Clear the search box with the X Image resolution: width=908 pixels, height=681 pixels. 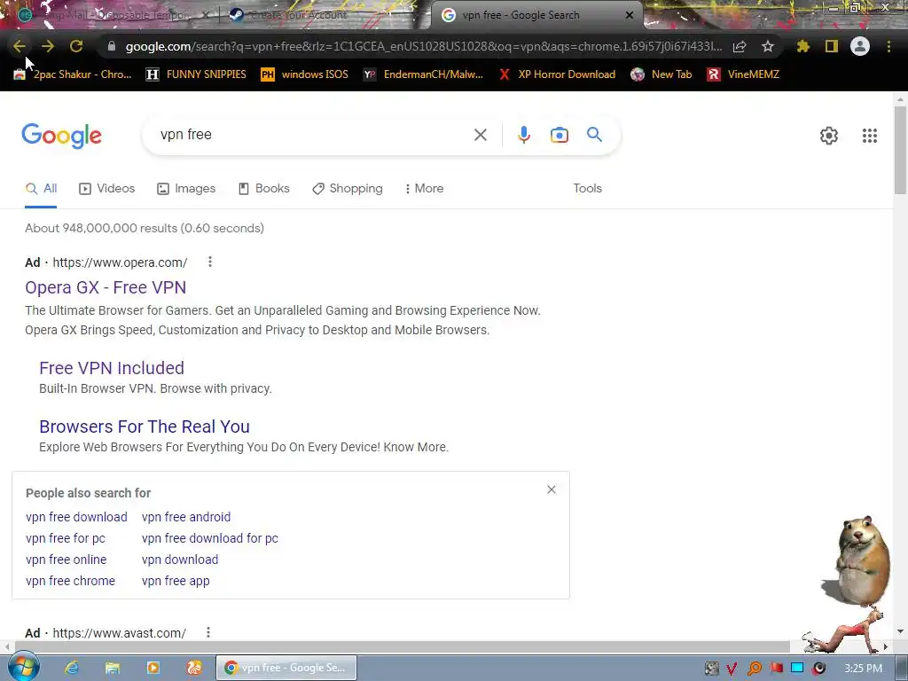tap(480, 135)
